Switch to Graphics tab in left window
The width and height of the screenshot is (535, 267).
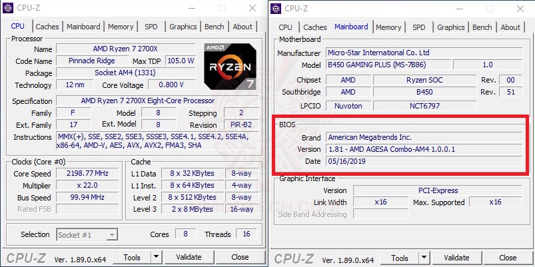tap(183, 27)
